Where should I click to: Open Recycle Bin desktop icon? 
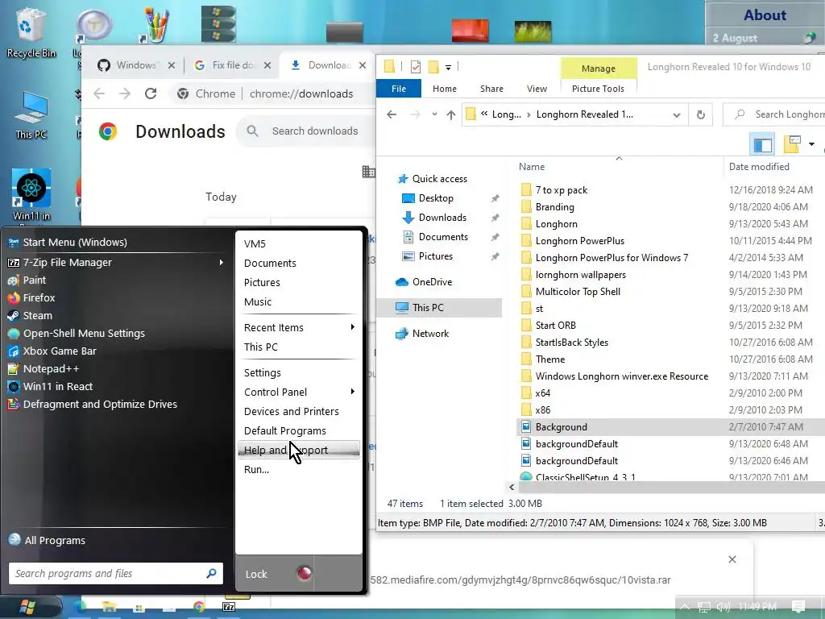[31, 32]
